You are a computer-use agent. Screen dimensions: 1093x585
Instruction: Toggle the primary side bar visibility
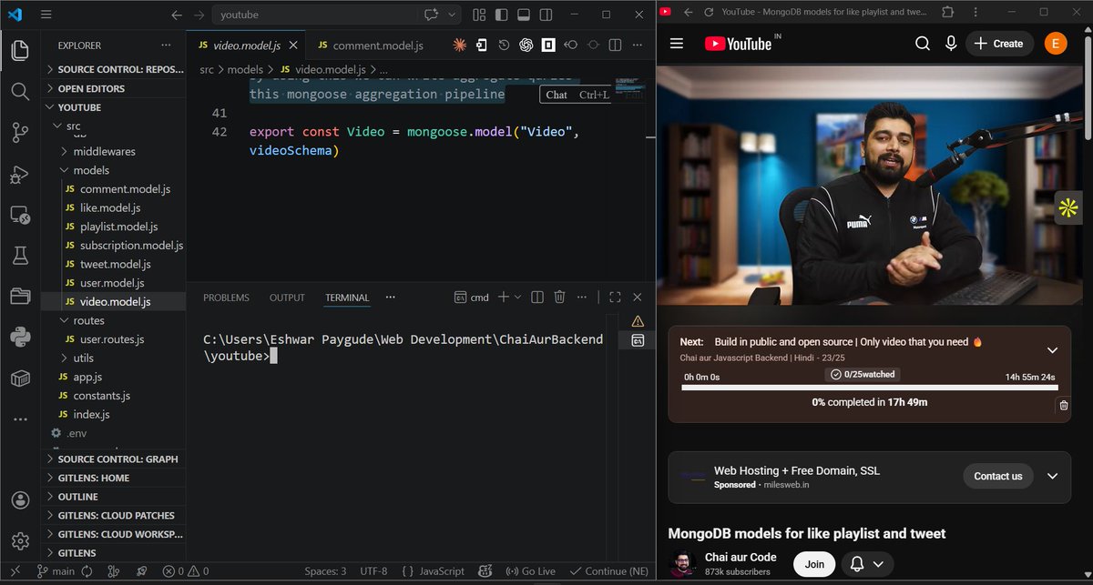pos(501,15)
